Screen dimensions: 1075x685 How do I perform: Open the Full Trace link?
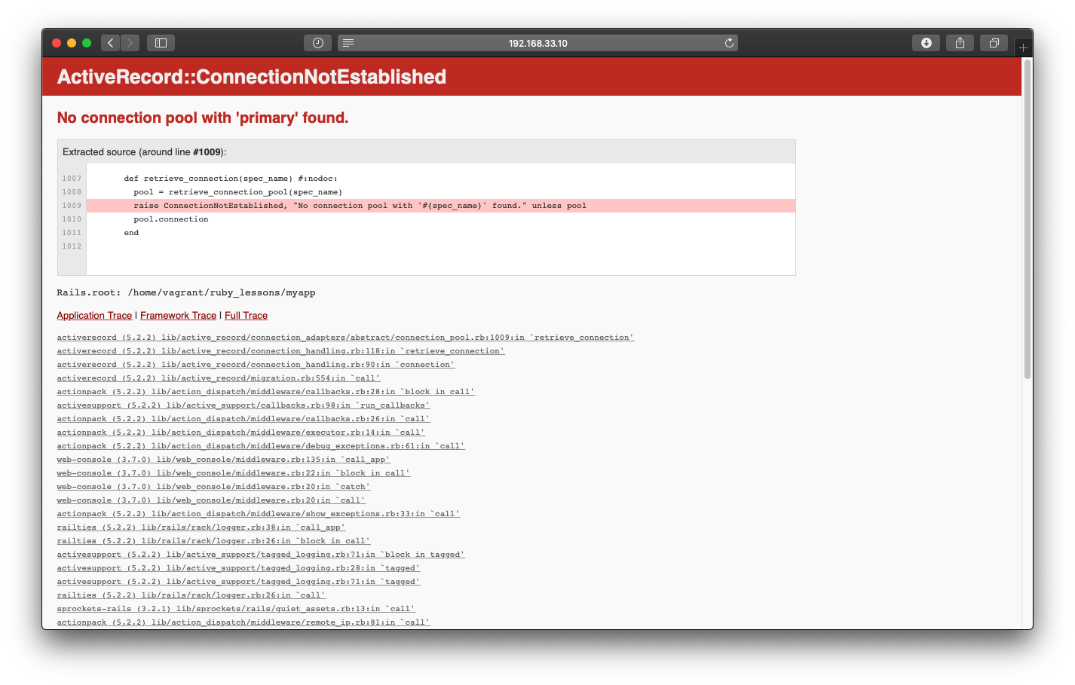pos(246,316)
